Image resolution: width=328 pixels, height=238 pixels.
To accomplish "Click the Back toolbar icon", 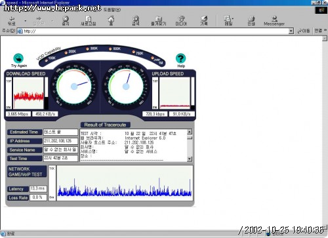I will [12, 20].
